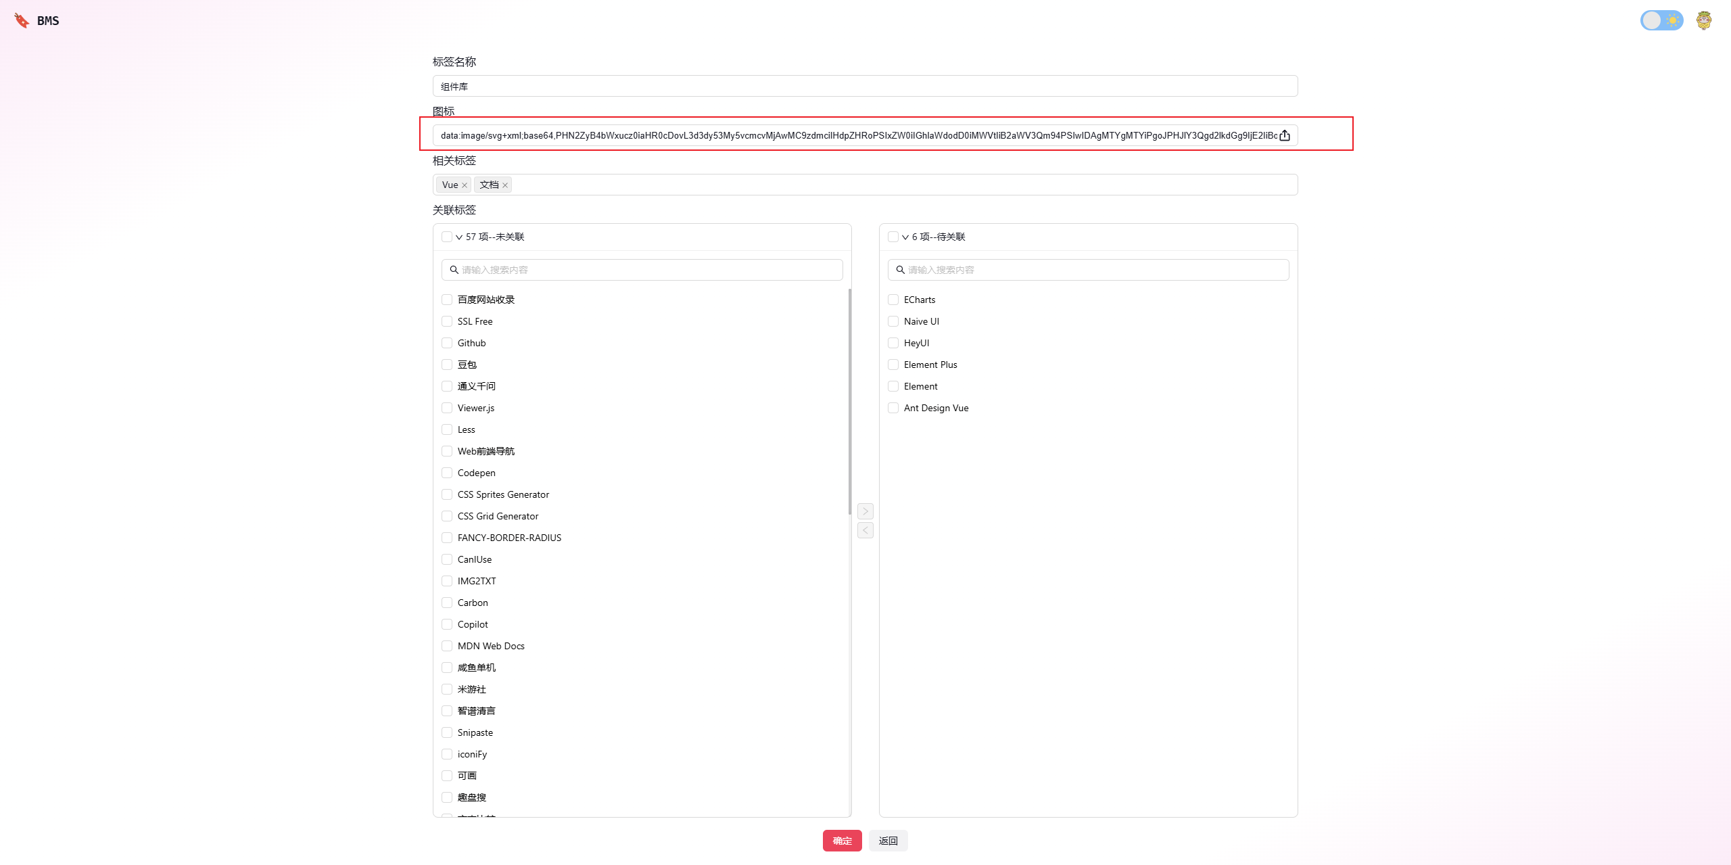Expand the 57 项 dropdown chevron
This screenshot has height=865, width=1731.
[x=459, y=237]
